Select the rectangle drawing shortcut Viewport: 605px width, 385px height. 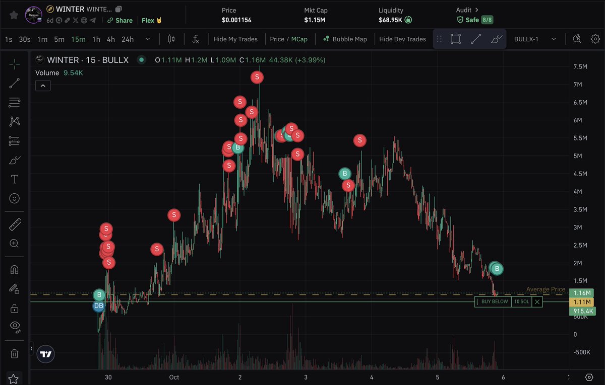(x=455, y=39)
